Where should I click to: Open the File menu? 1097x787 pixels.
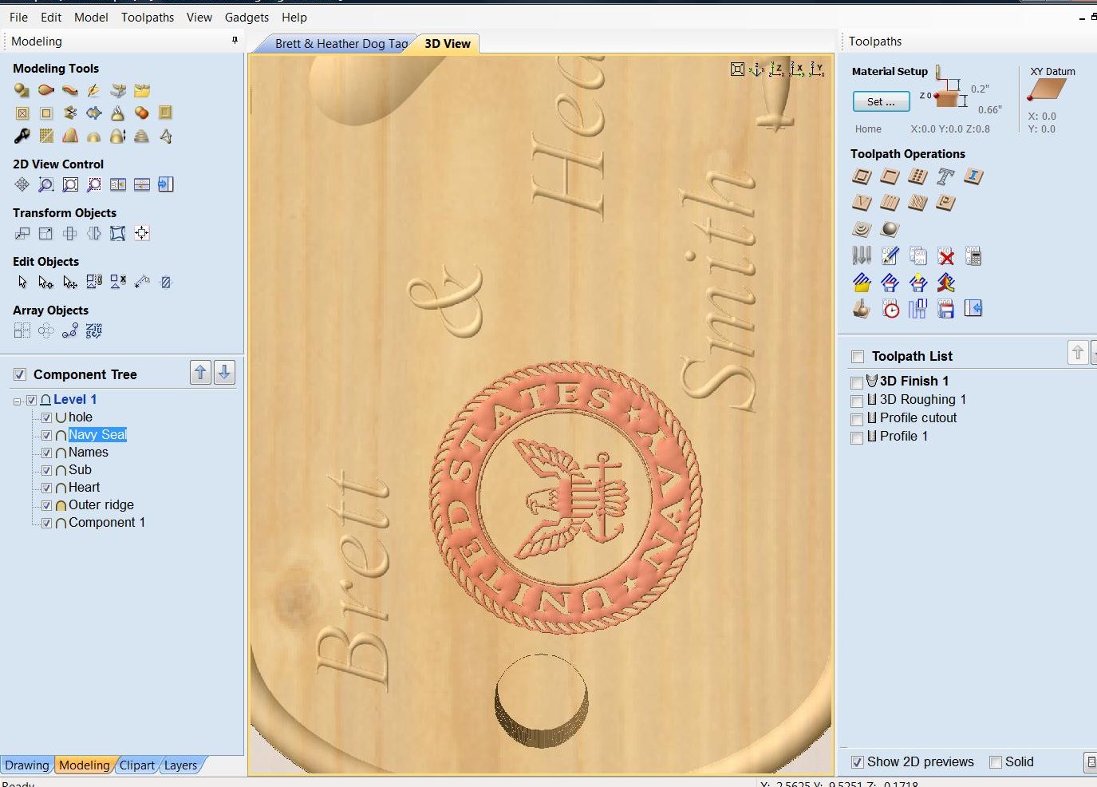pyautogui.click(x=18, y=17)
